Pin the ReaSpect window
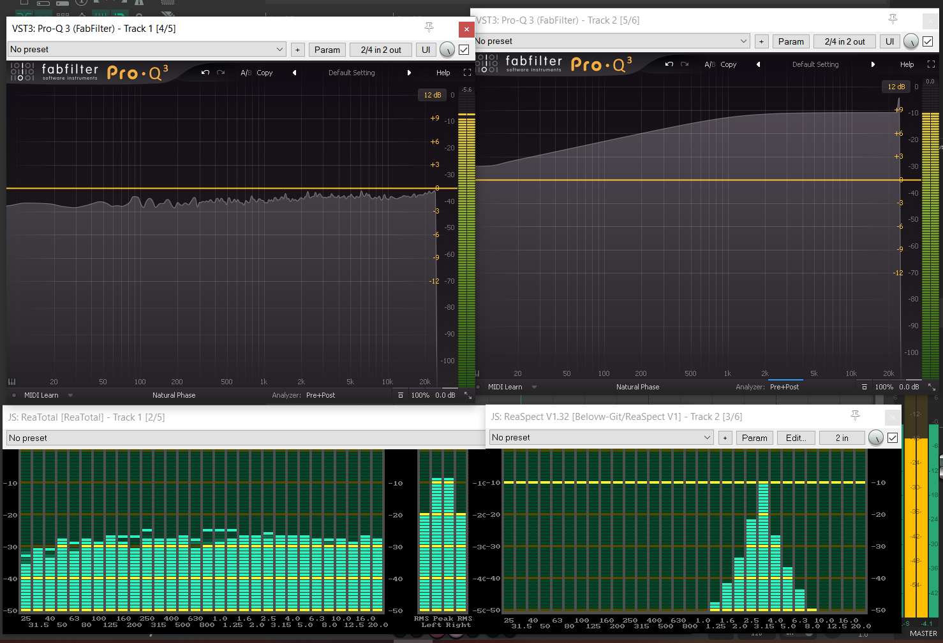943x643 pixels. tap(855, 415)
